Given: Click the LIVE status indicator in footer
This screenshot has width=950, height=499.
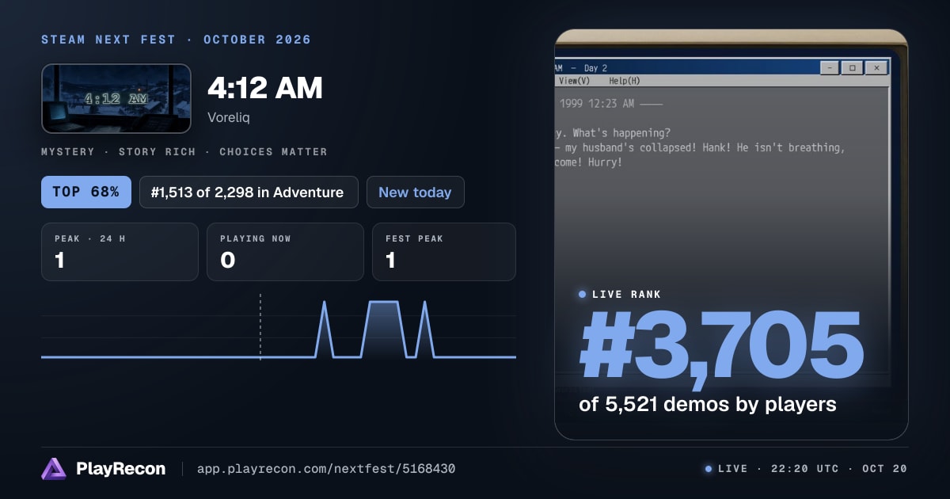Looking at the screenshot, I should tap(726, 469).
